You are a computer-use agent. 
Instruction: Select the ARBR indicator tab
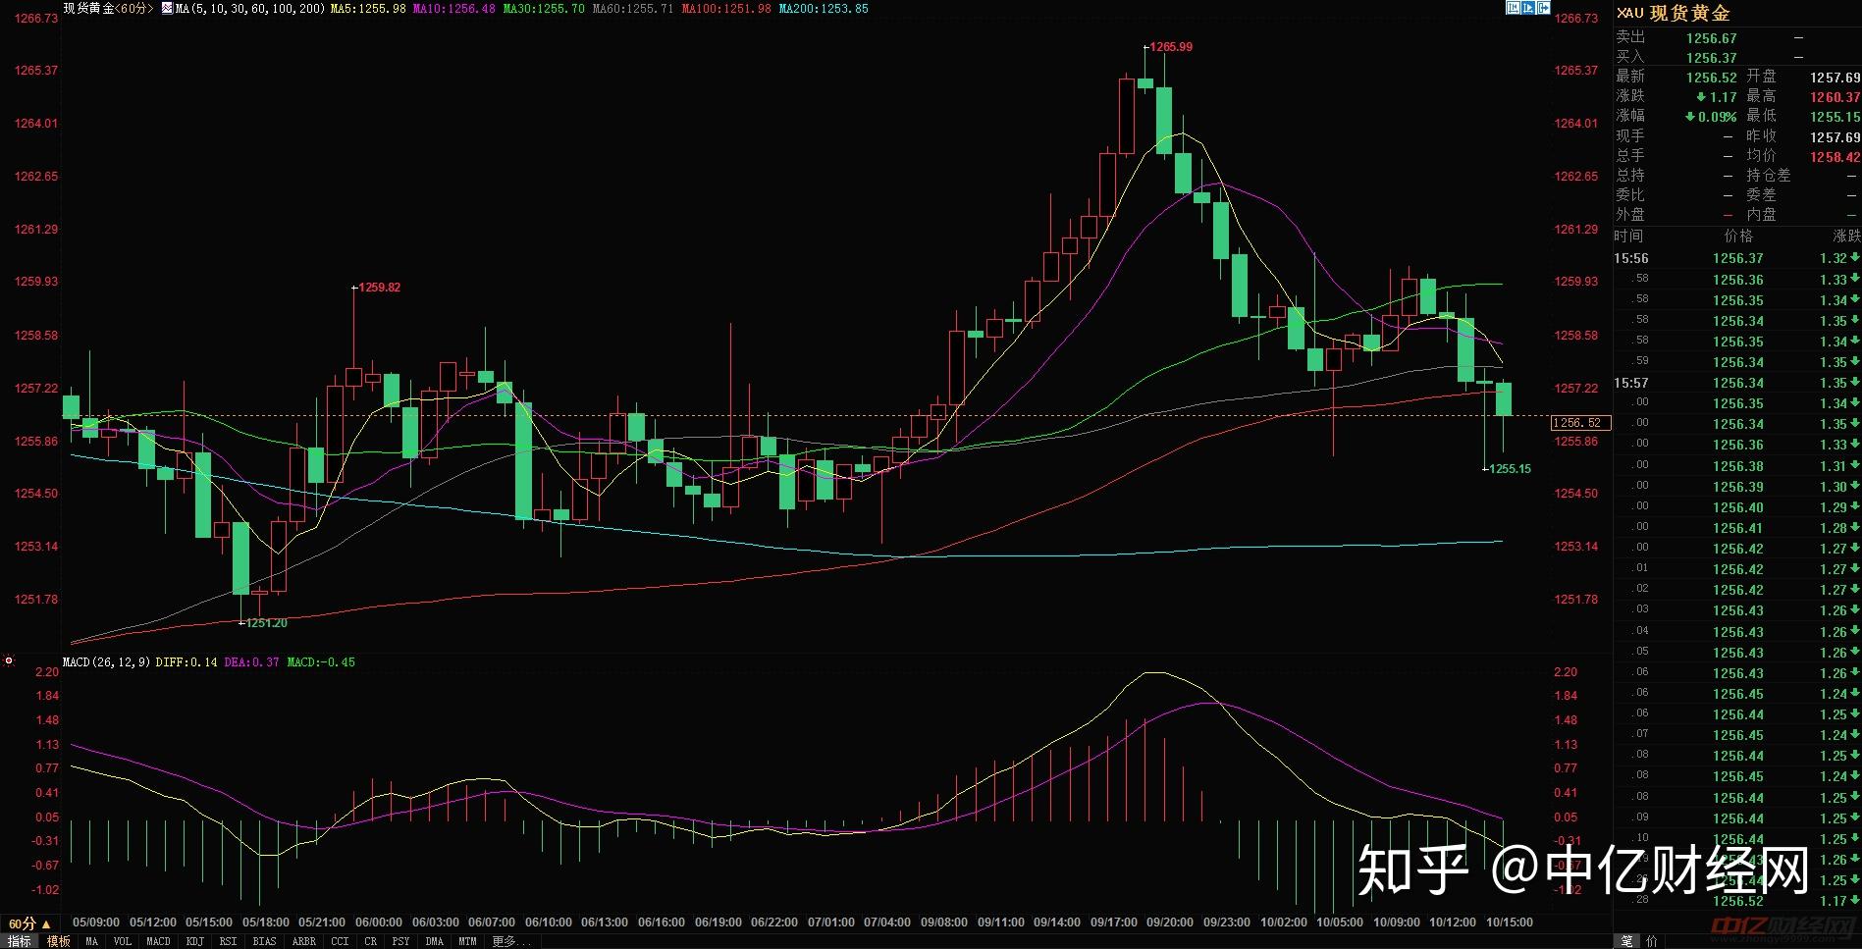click(x=304, y=941)
